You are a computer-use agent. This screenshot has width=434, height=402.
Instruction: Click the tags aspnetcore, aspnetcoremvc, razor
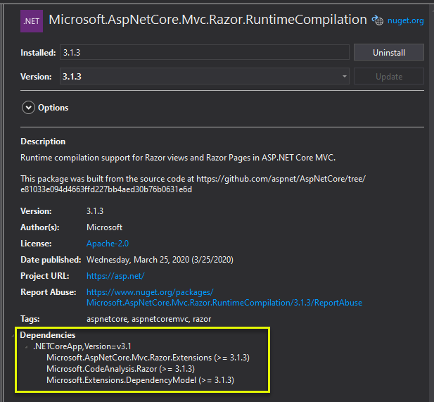[x=148, y=319]
